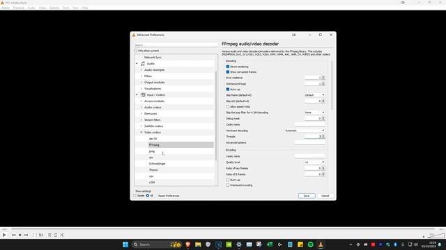Image resolution: width=446 pixels, height=250 pixels.
Task: Click the Input / Codecs category icon
Action: pyautogui.click(x=143, y=94)
